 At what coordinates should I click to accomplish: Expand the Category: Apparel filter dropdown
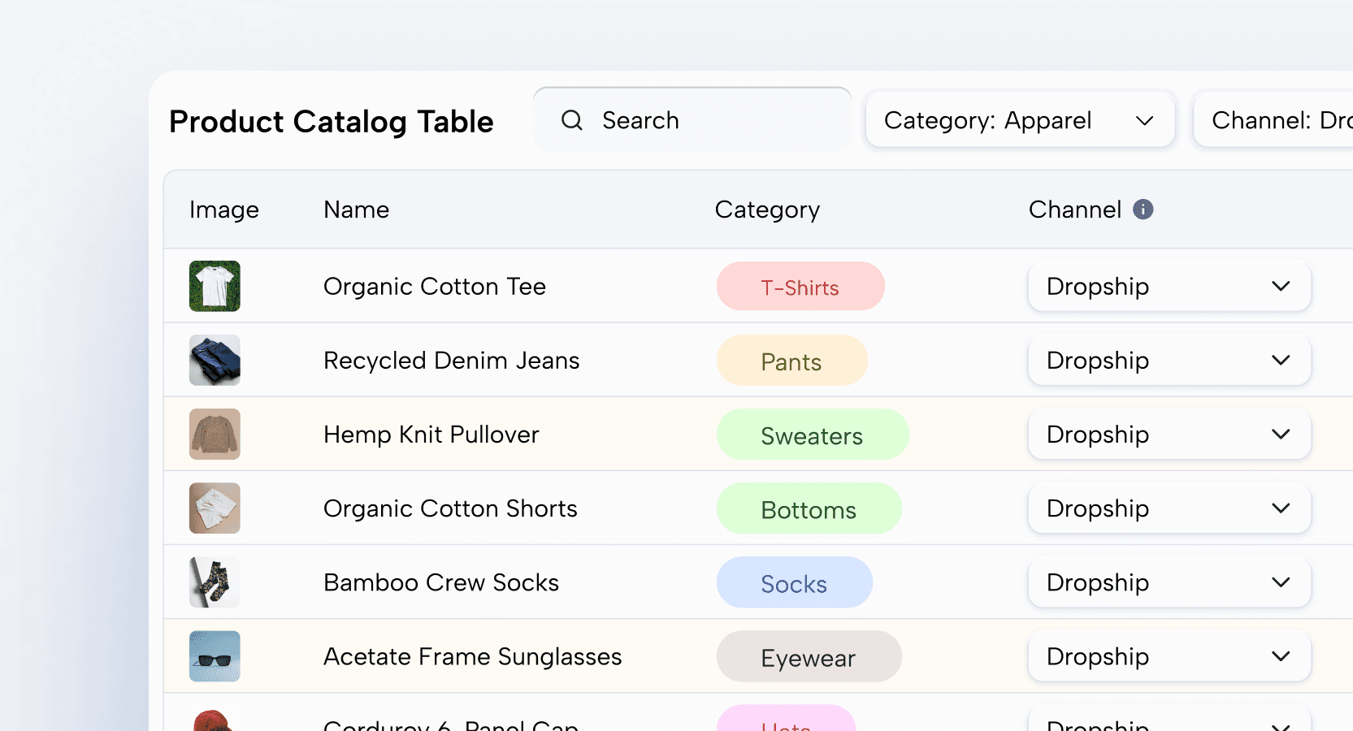(x=1020, y=120)
